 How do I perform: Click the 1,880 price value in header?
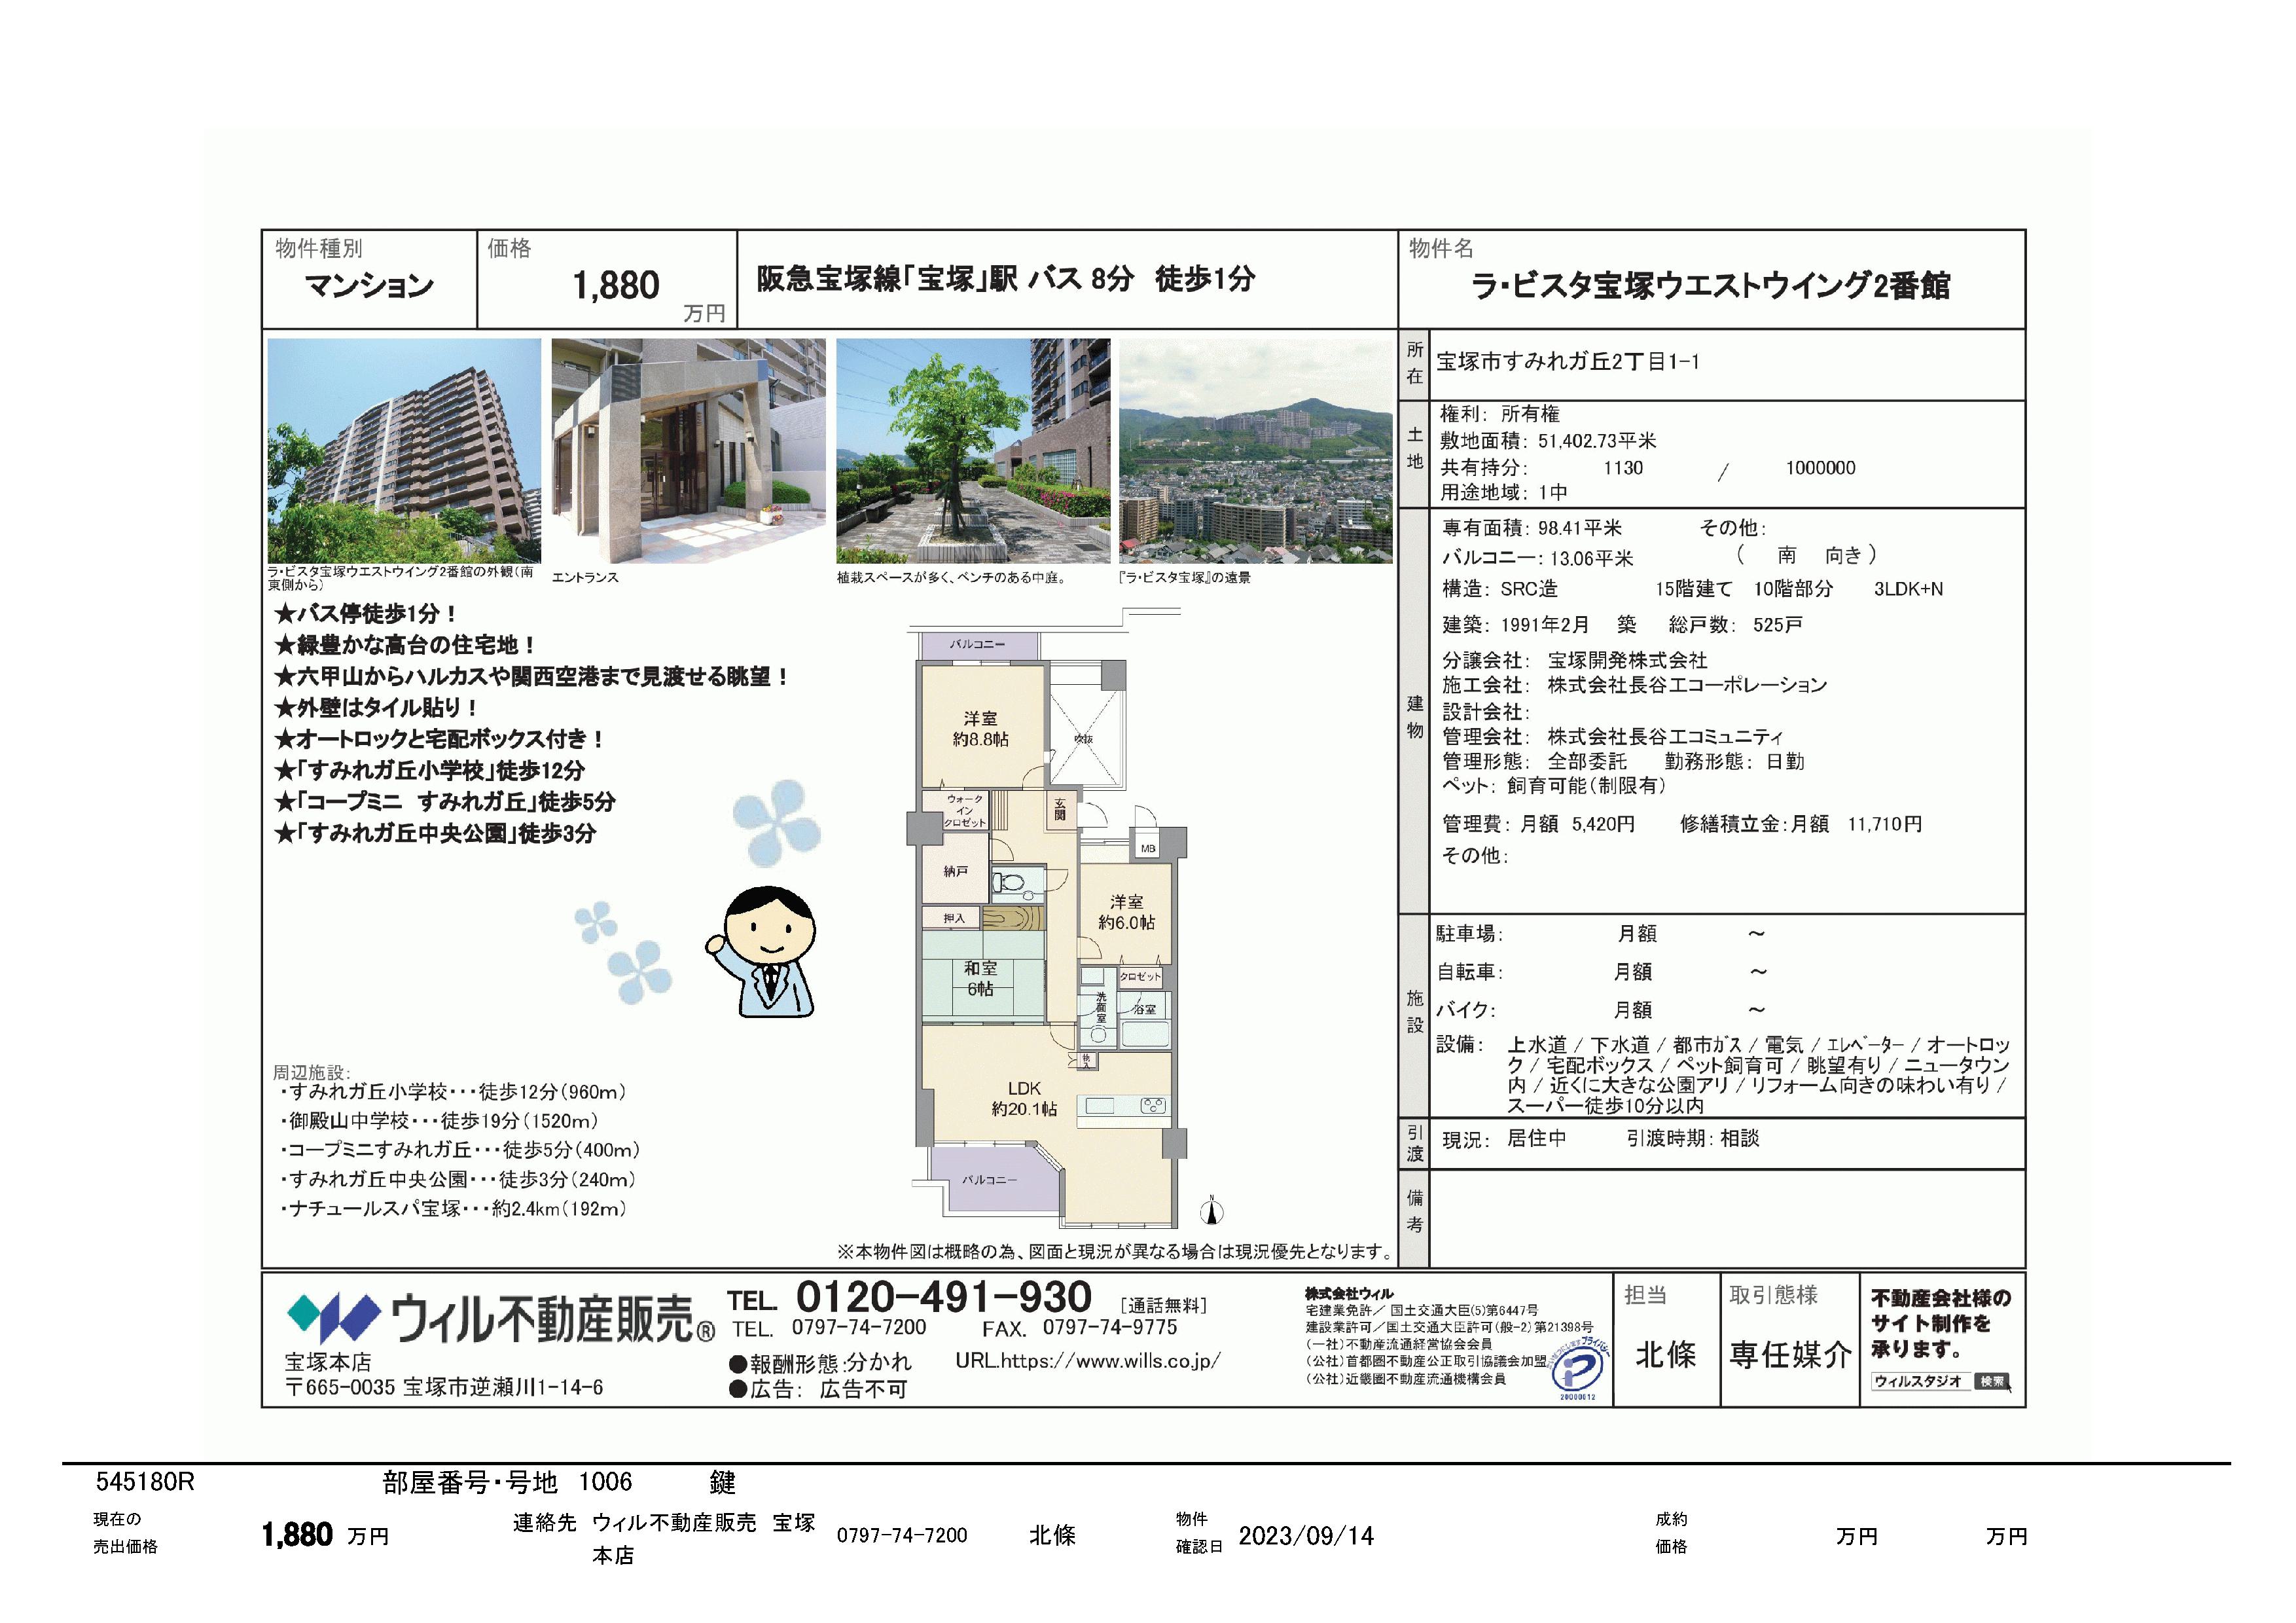tap(615, 286)
